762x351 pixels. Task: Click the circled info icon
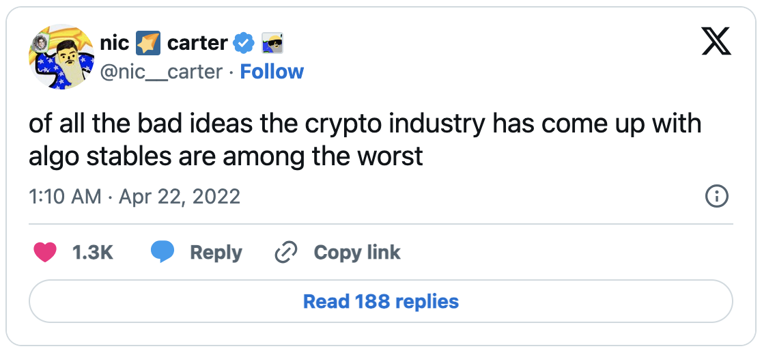tap(716, 197)
